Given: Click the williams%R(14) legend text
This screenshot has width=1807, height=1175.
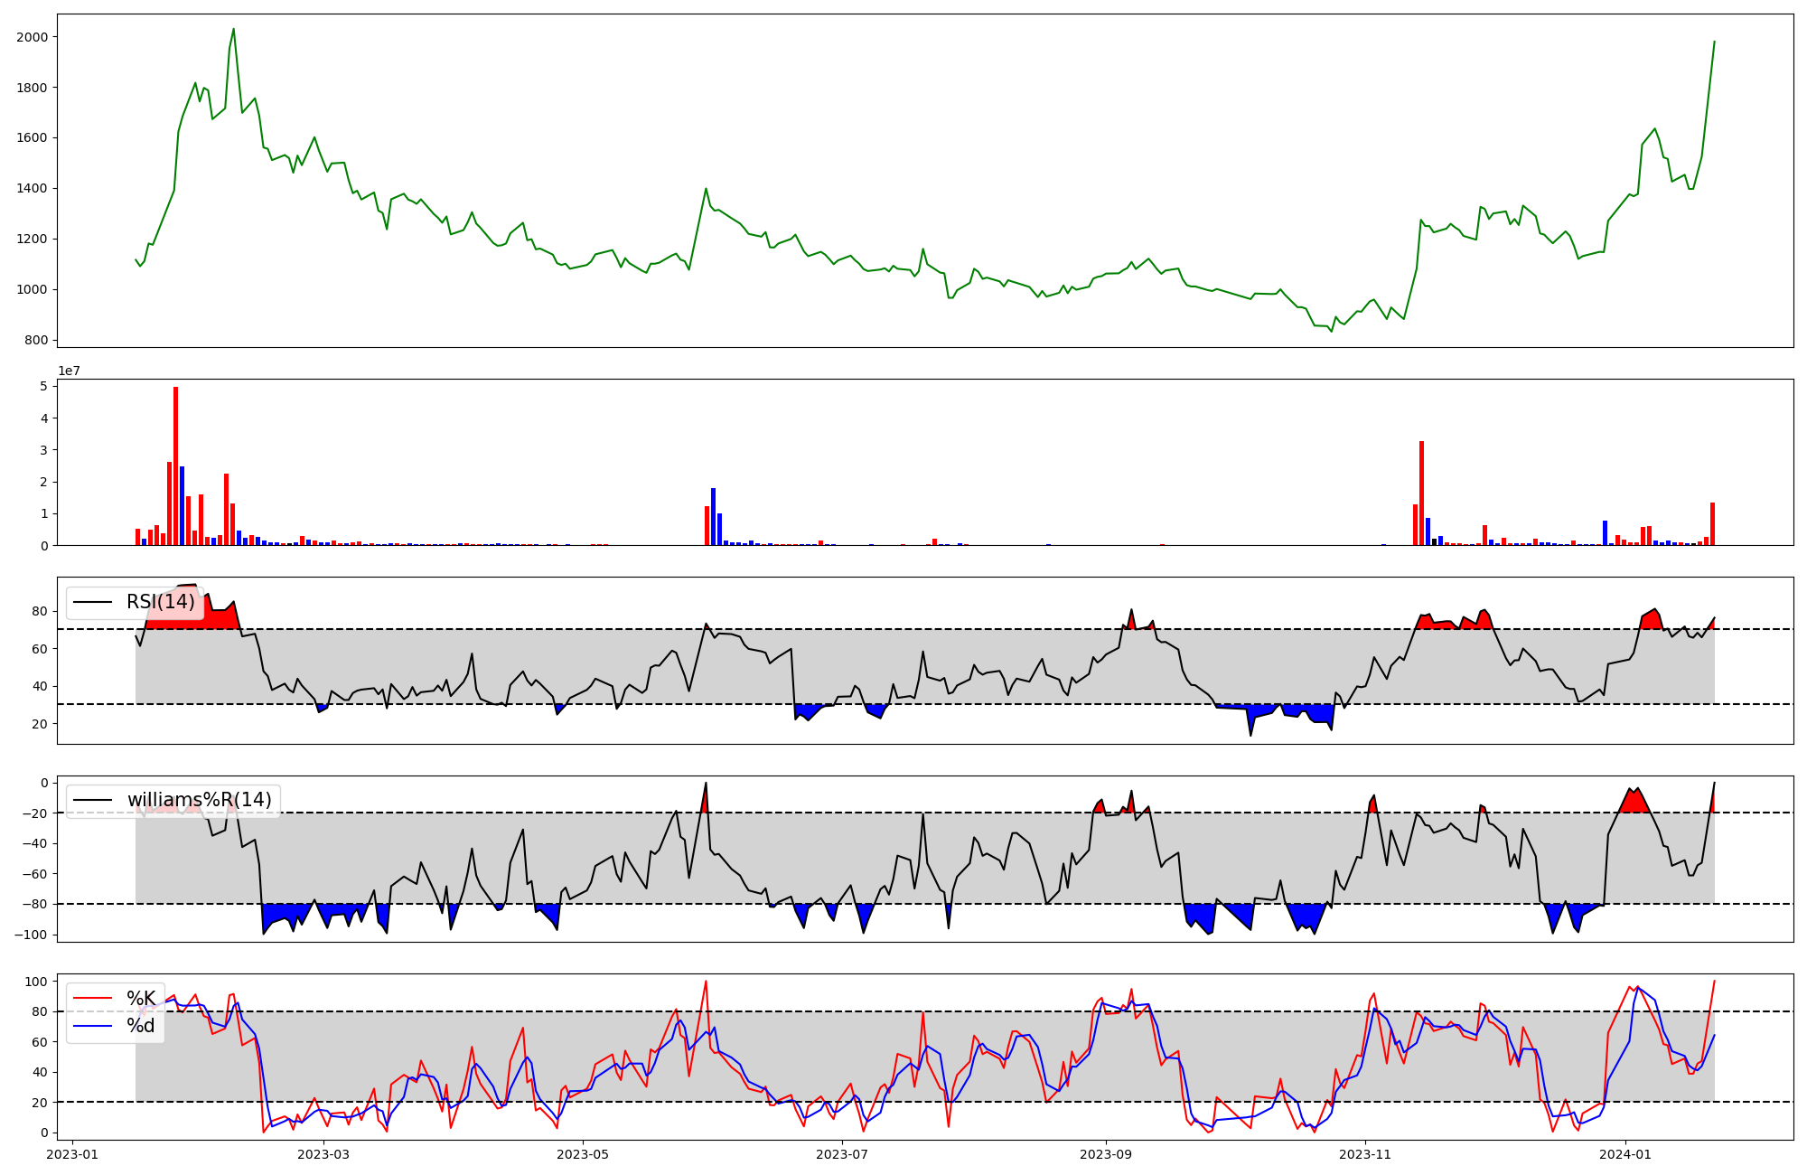Looking at the screenshot, I should click(x=199, y=800).
